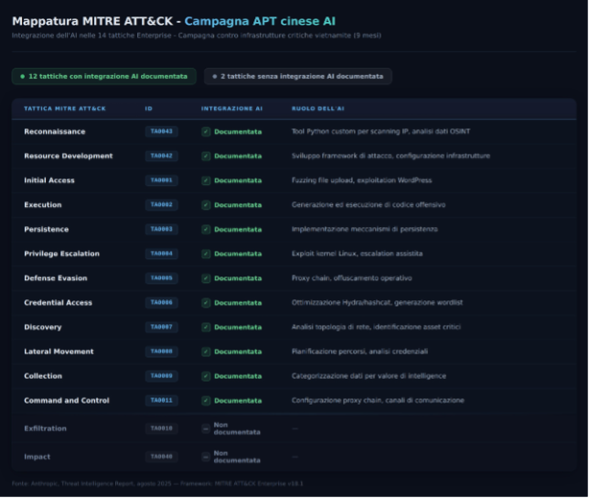Click the TA0043 ID badge
This screenshot has width=589, height=498.
[x=161, y=132]
